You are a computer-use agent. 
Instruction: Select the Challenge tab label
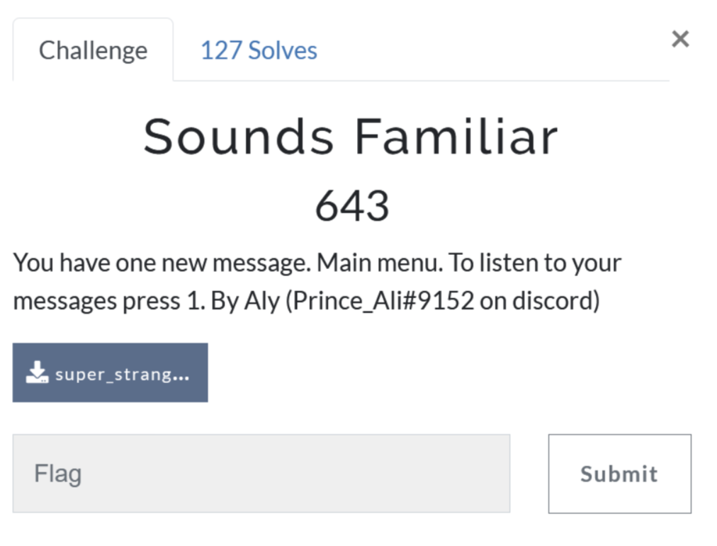pyautogui.click(x=93, y=50)
